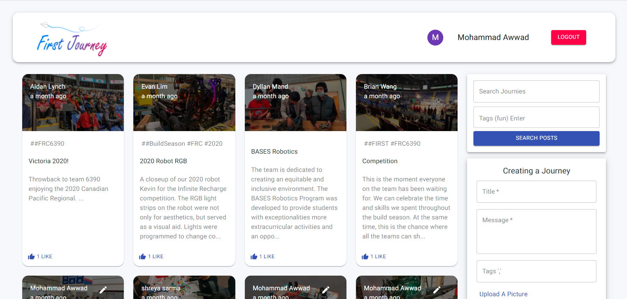Click the 'Mohammad Awwad' username in the header
Screen dimensions: 627x299
(493, 37)
